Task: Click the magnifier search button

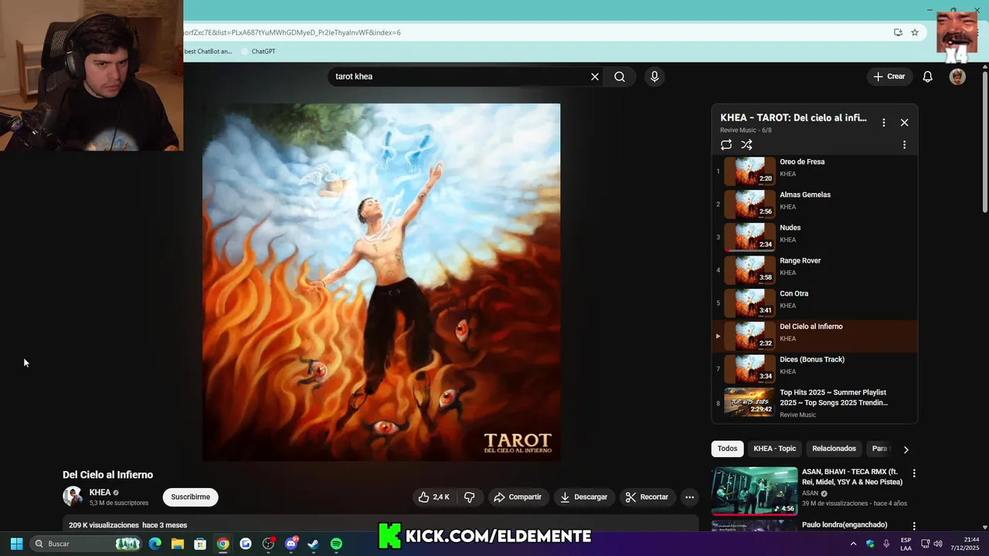Action: coord(620,76)
